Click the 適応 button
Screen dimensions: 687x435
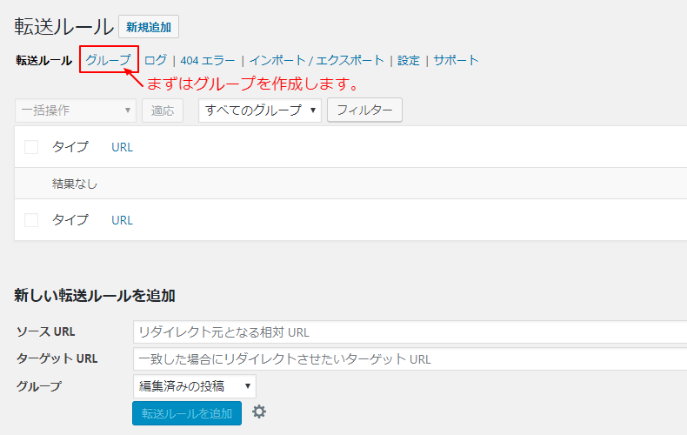(163, 110)
